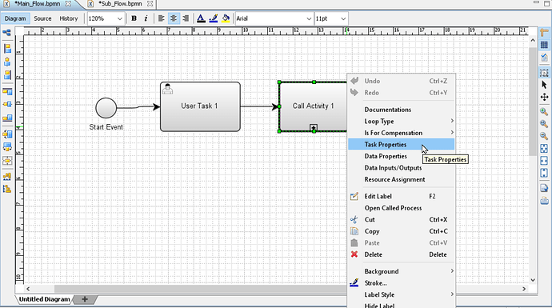The width and height of the screenshot is (552, 308).
Task: Select the Call Activity 1 shape
Action: (x=314, y=106)
